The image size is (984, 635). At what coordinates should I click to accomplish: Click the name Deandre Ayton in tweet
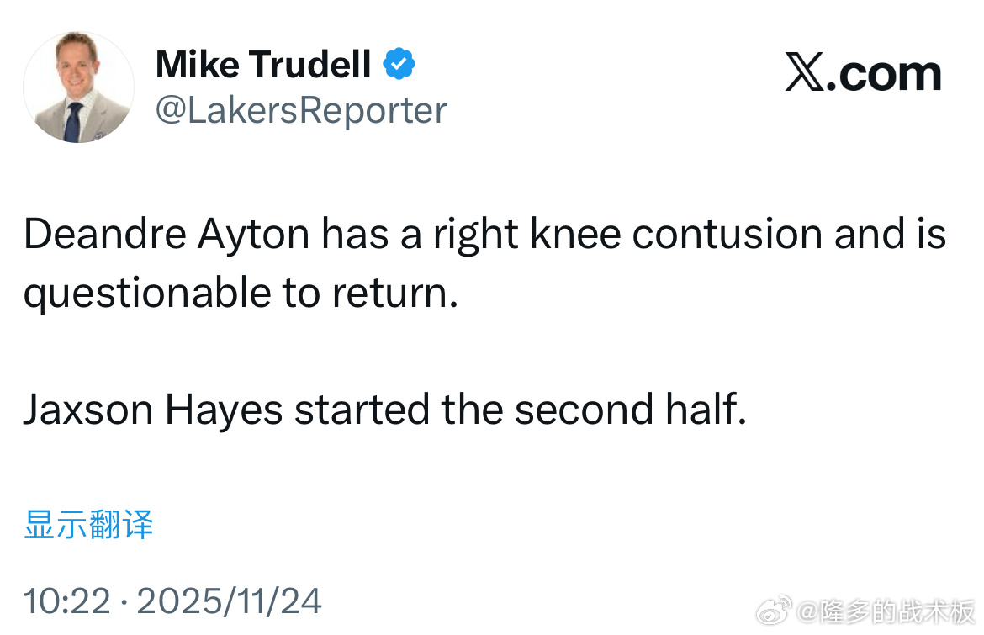click(x=167, y=235)
